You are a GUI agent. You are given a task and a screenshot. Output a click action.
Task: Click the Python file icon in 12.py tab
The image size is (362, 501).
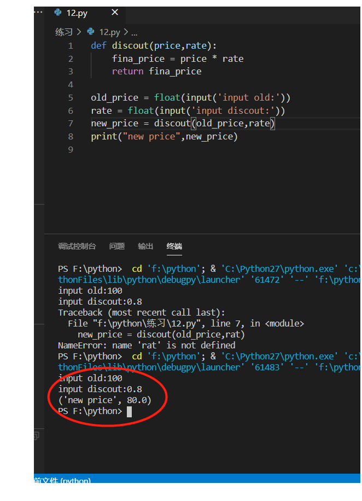pyautogui.click(x=58, y=13)
